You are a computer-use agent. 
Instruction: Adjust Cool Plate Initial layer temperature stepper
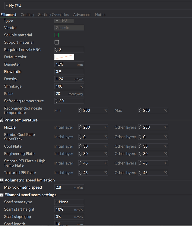(80, 146)
